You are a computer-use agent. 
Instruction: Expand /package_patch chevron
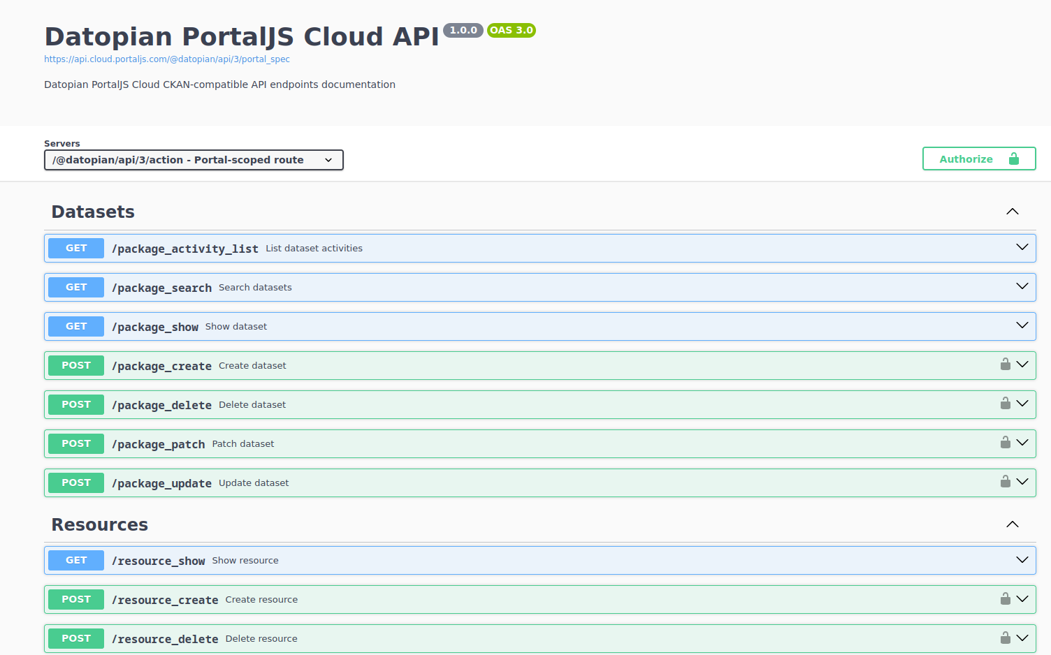1022,443
